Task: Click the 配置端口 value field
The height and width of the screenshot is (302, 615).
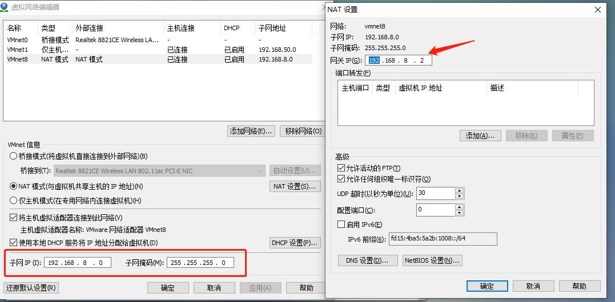Action: click(x=435, y=210)
